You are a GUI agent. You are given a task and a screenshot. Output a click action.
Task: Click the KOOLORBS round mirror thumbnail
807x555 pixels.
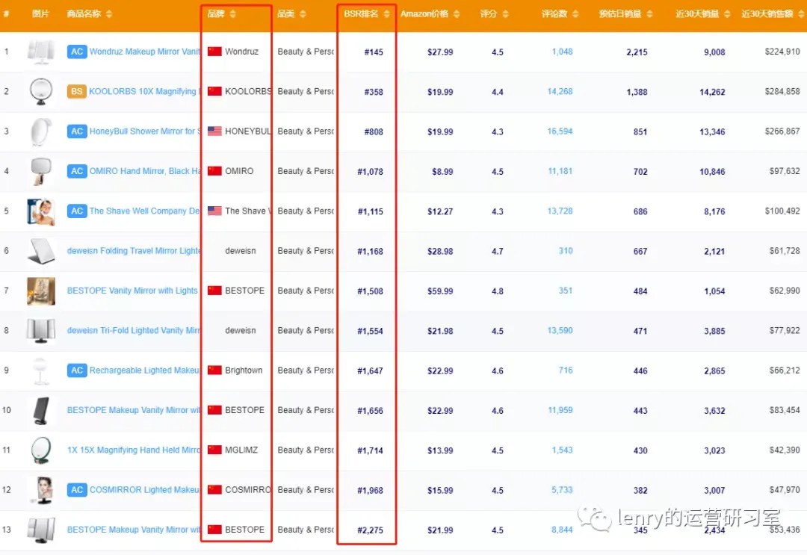pyautogui.click(x=40, y=92)
